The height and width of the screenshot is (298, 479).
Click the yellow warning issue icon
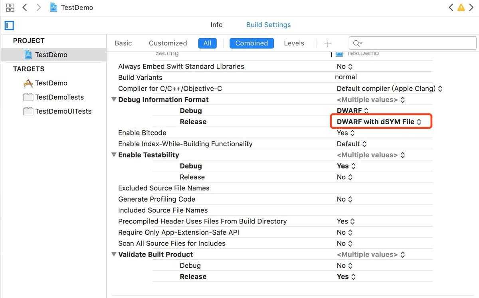pyautogui.click(x=461, y=7)
